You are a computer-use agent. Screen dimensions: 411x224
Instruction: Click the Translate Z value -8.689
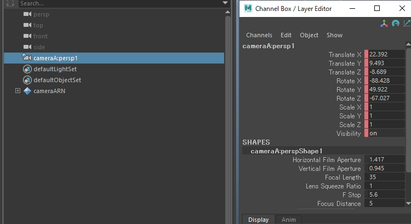(x=386, y=72)
